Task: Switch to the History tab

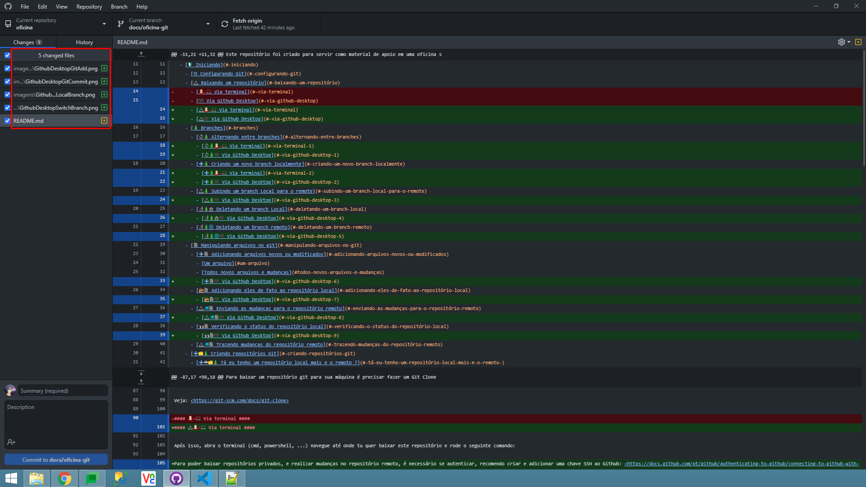Action: [84, 42]
